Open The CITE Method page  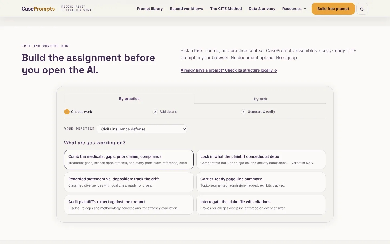[x=226, y=9]
